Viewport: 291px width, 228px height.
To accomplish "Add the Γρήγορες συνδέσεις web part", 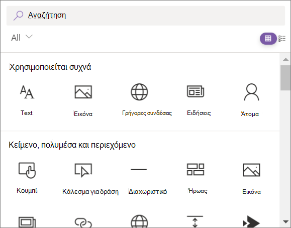I will point(147,100).
